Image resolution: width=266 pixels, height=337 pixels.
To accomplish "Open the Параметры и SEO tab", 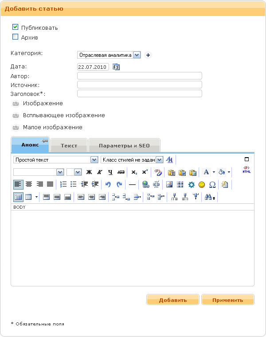I will pyautogui.click(x=124, y=146).
